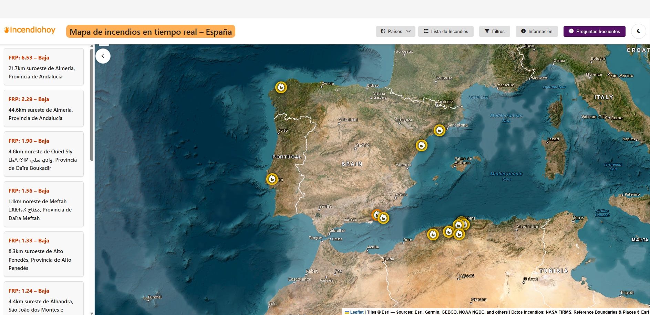Click the fire marker west of Oran

point(433,235)
